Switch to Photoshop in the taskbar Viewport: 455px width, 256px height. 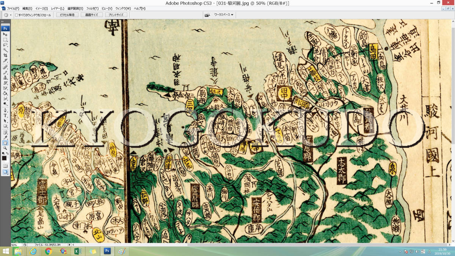pyautogui.click(x=107, y=251)
